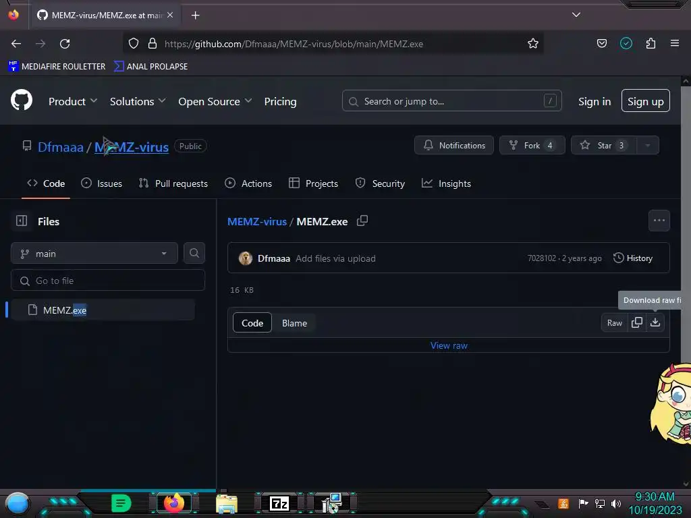Open the Start orb on taskbar

[17, 503]
